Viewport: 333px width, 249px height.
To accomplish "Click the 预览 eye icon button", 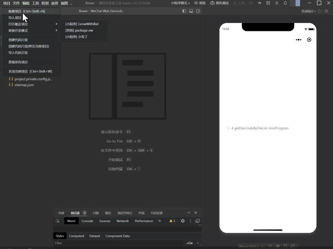I will coord(199,3).
